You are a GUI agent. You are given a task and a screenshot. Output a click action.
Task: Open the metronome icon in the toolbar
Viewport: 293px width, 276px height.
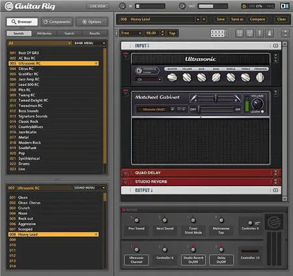tap(270, 33)
